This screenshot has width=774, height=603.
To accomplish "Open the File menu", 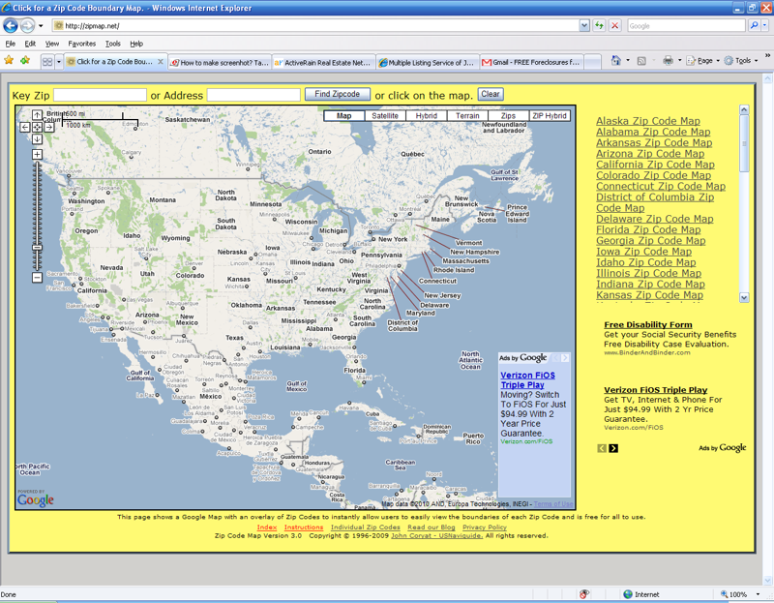I will [x=11, y=44].
